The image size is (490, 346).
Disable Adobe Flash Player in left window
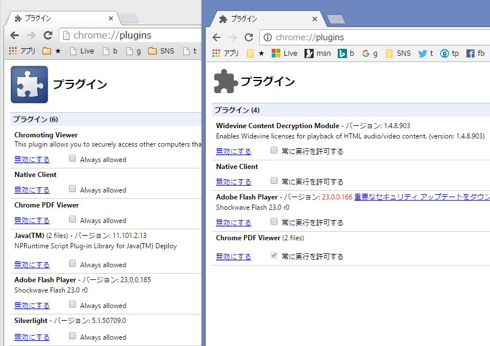pyautogui.click(x=32, y=306)
